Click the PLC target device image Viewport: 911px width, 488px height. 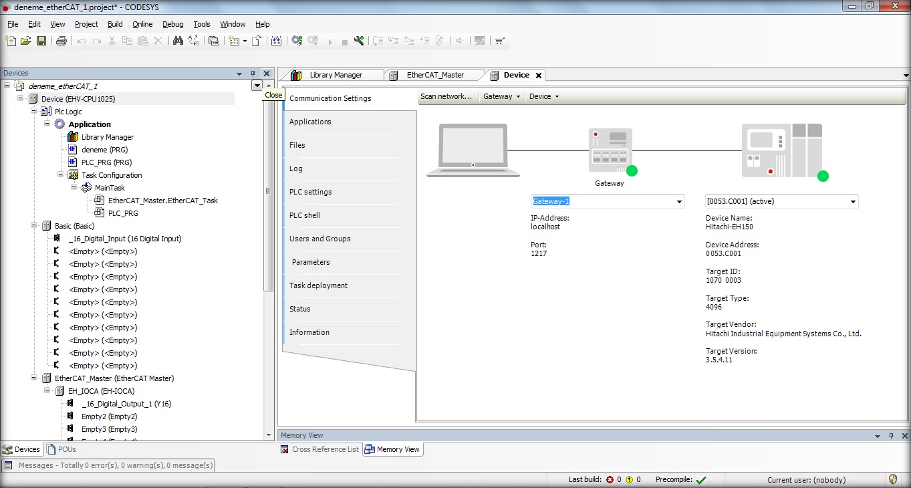coord(782,150)
